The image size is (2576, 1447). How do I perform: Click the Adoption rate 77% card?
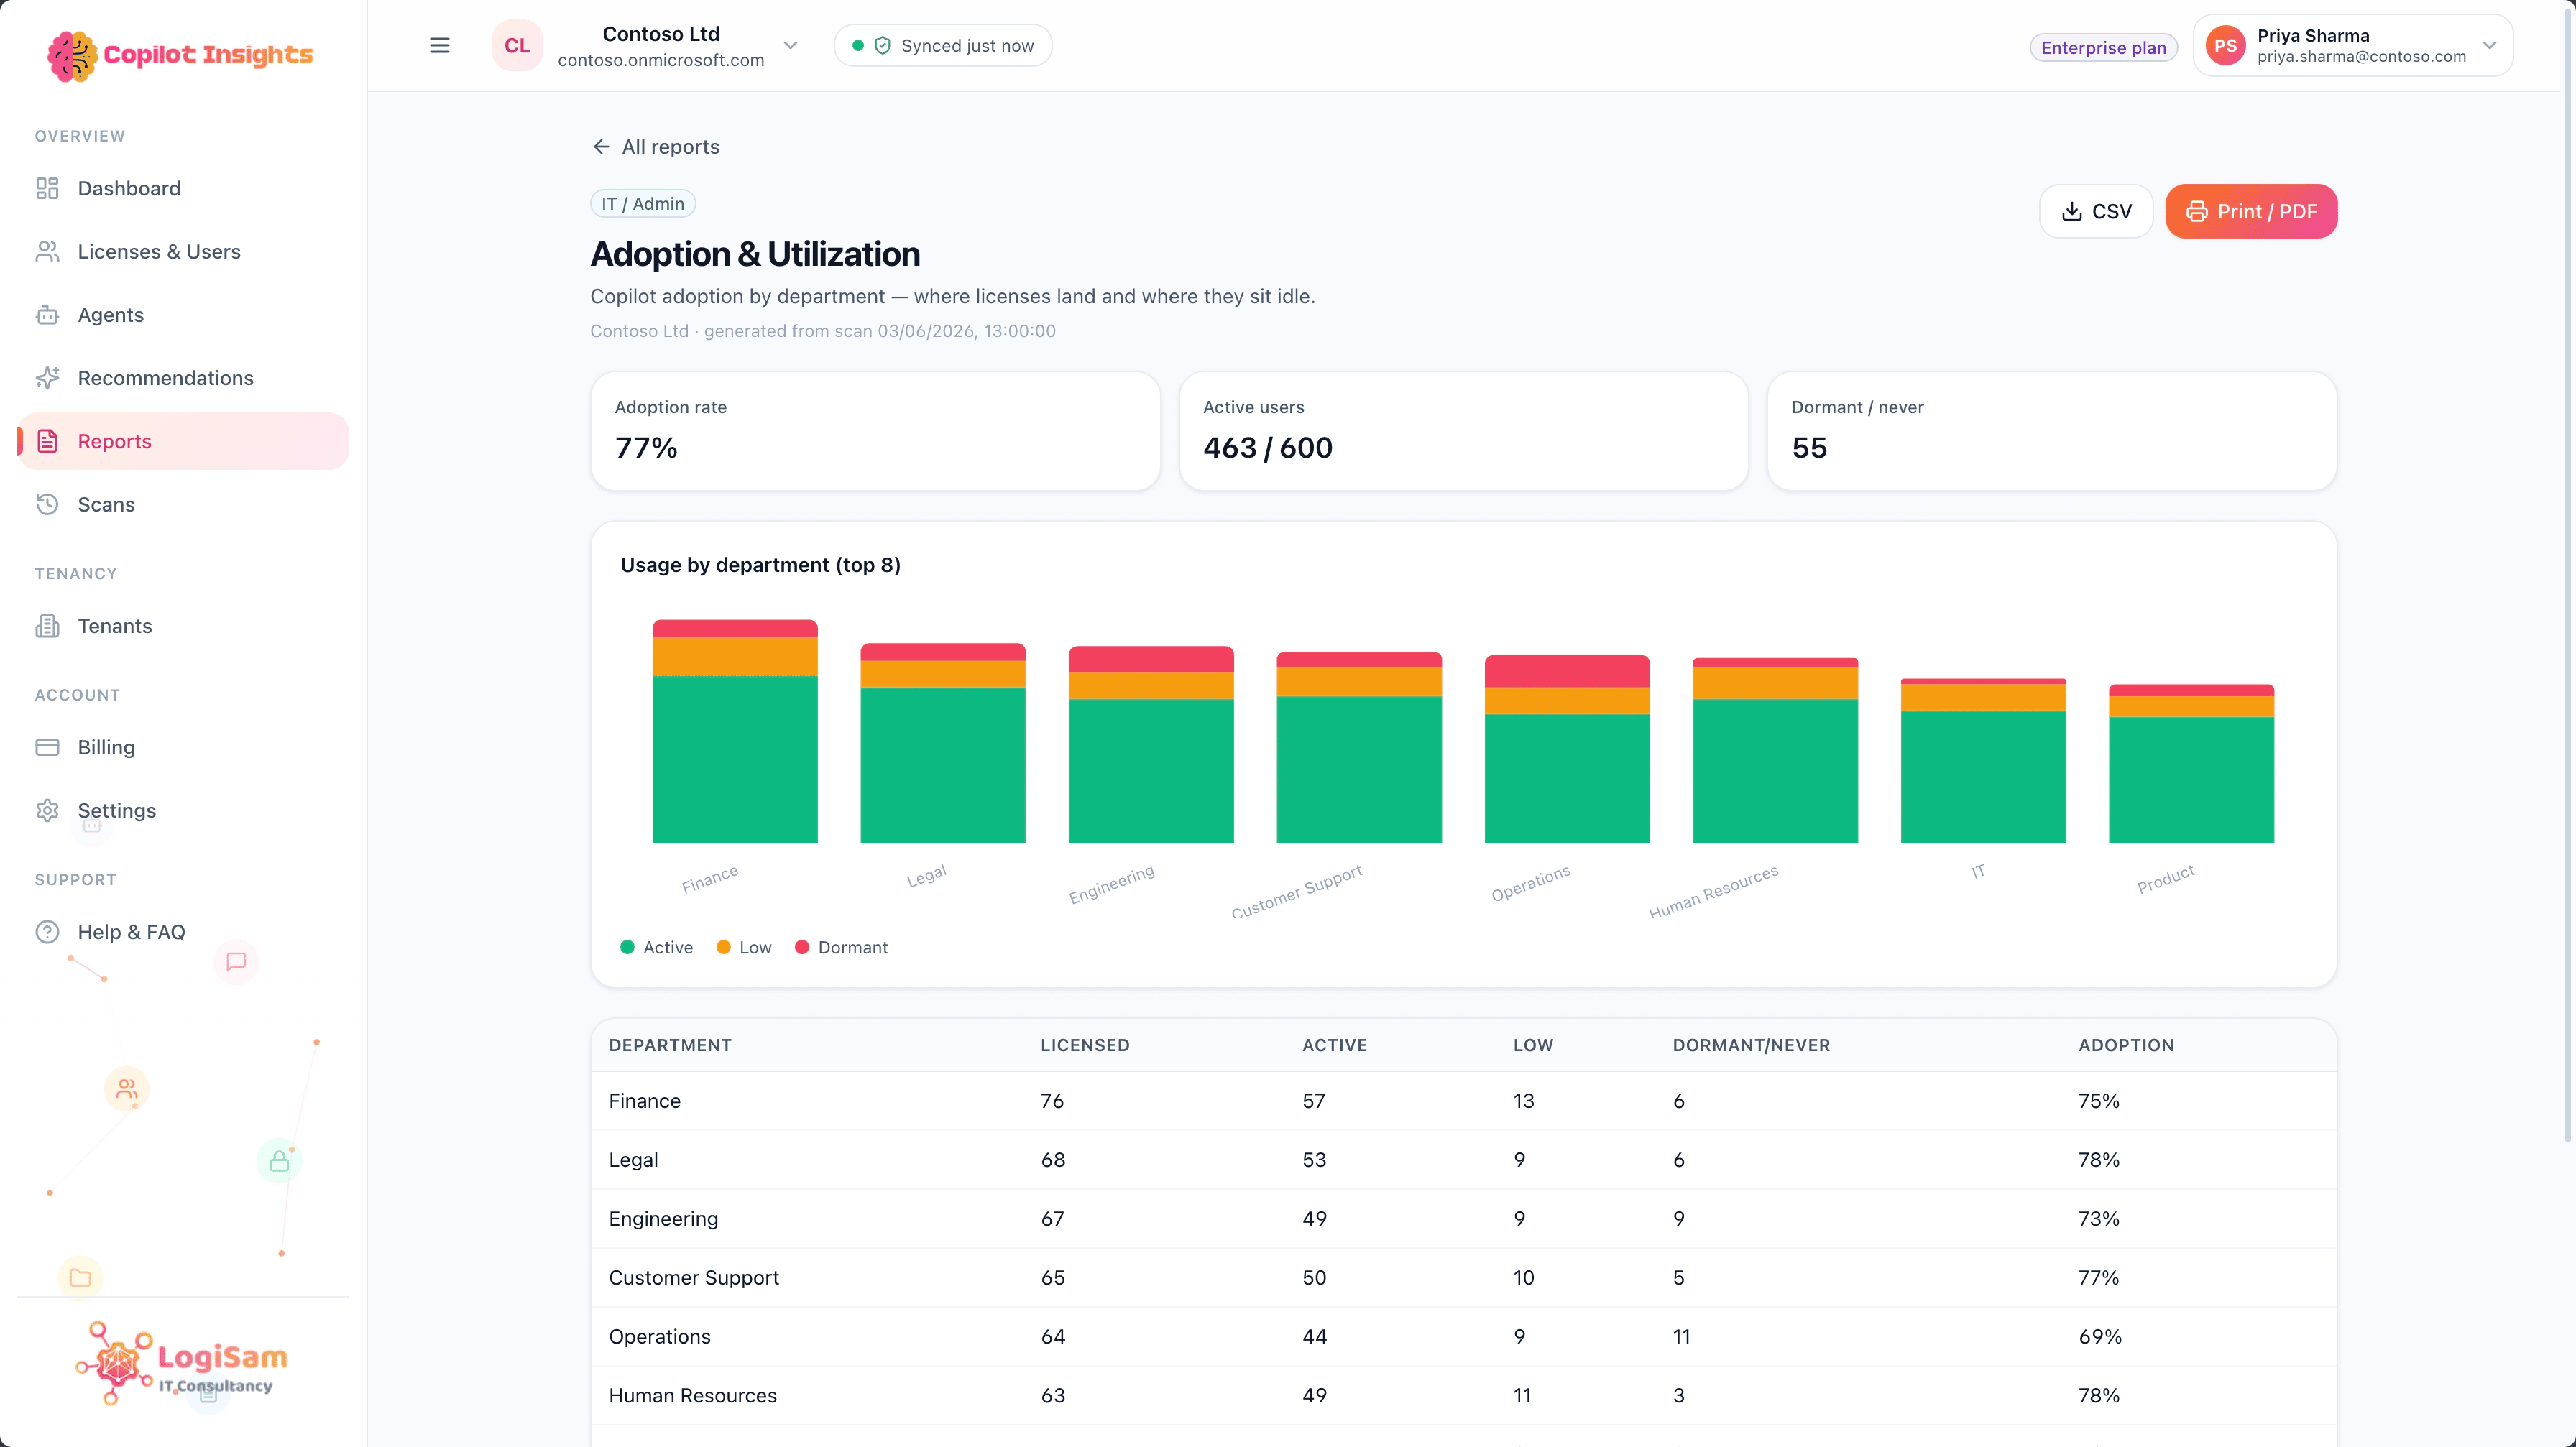(x=875, y=430)
